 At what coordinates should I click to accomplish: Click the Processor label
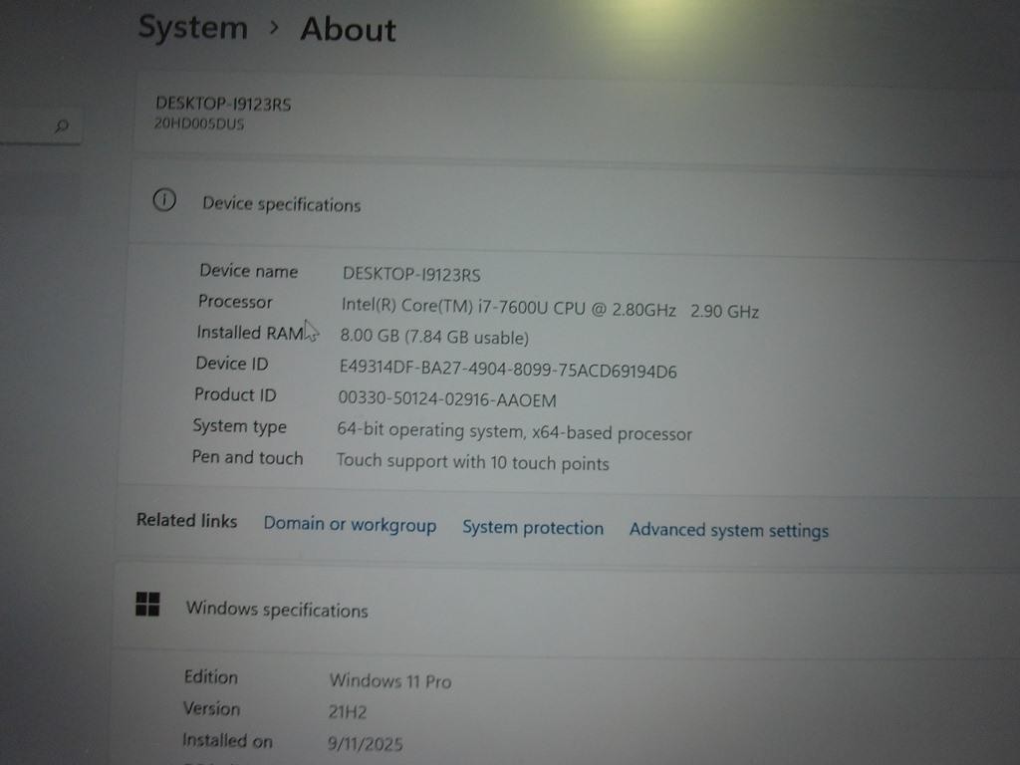click(235, 301)
